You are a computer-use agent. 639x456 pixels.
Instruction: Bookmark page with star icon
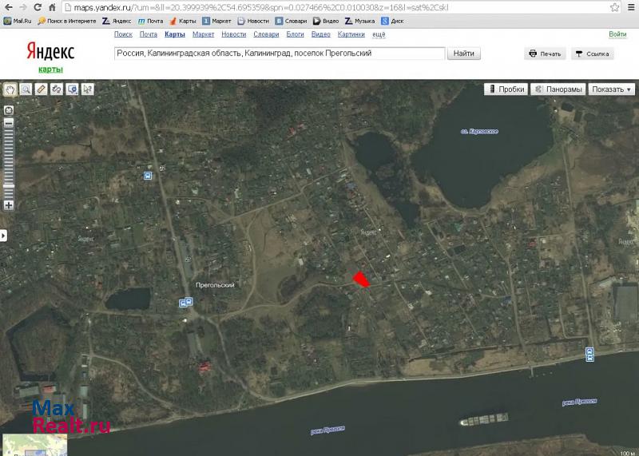tap(613, 6)
